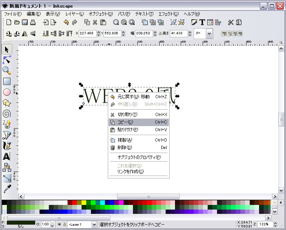
Task: Select the Rectangle tool
Action: click(7, 81)
